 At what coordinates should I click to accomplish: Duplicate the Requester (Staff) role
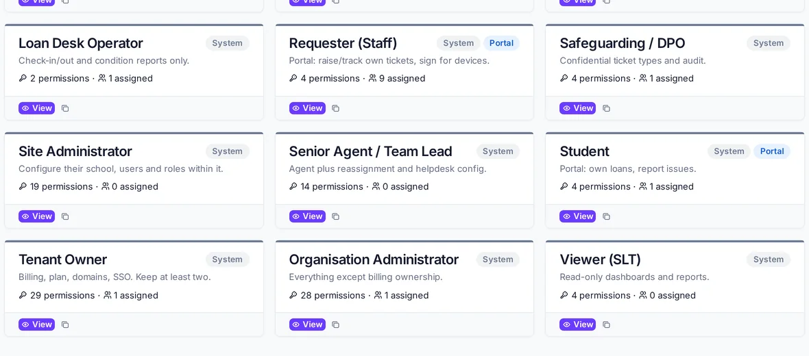click(x=335, y=108)
